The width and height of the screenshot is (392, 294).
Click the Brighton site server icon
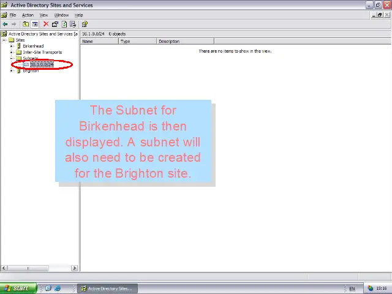[19, 71]
